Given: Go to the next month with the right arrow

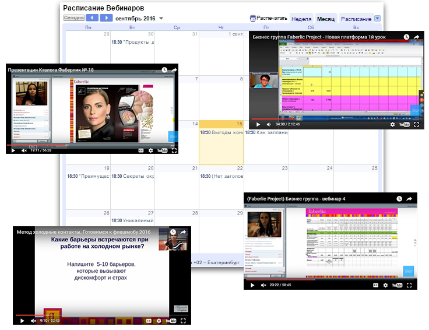Looking at the screenshot, I should tap(106, 18).
